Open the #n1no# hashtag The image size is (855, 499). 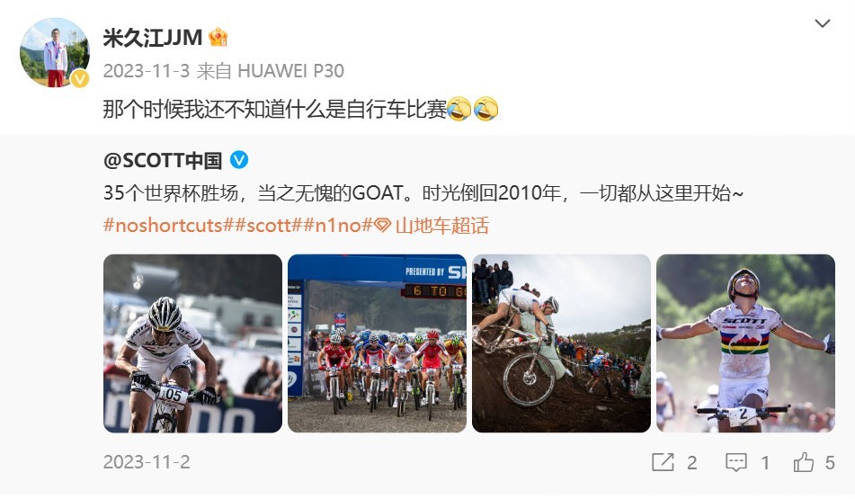point(338,226)
